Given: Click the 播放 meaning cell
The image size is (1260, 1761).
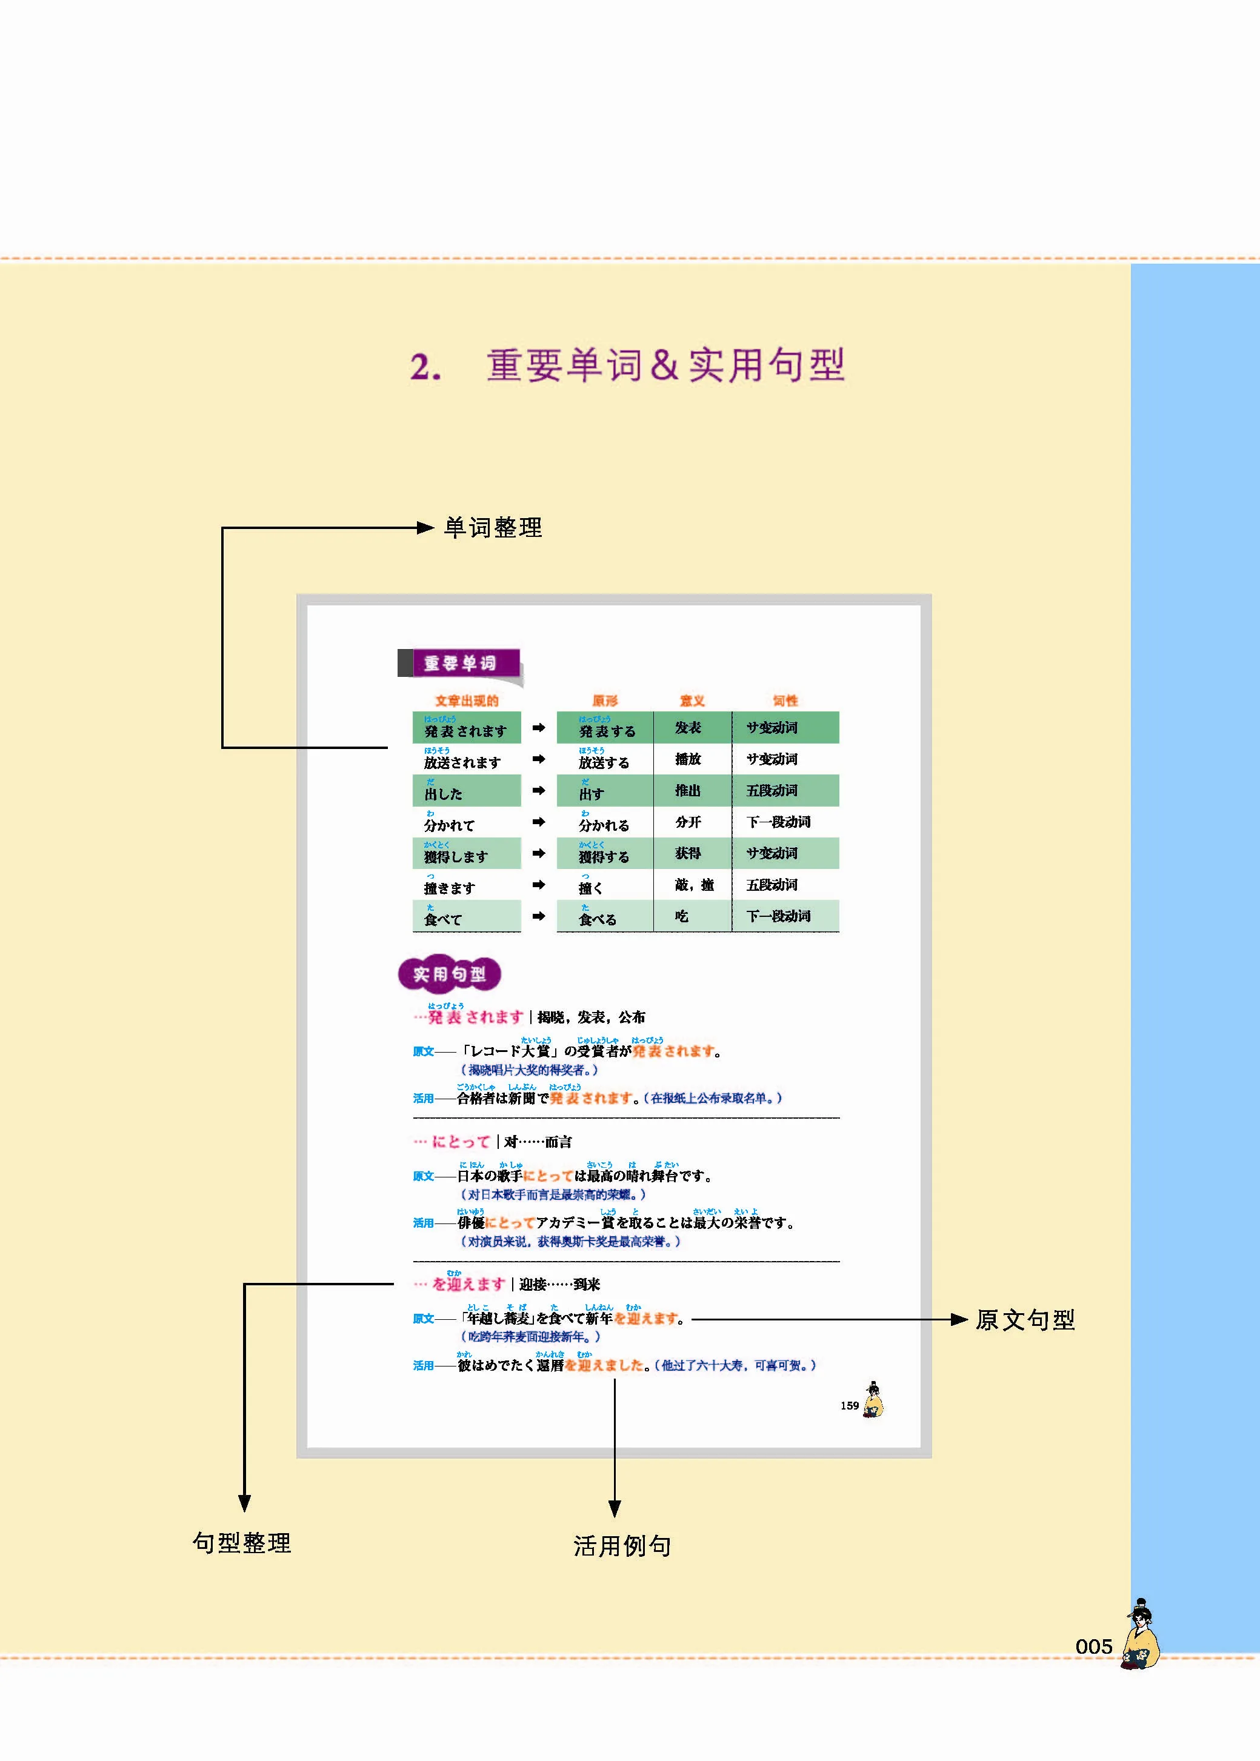Looking at the screenshot, I should pyautogui.click(x=687, y=759).
